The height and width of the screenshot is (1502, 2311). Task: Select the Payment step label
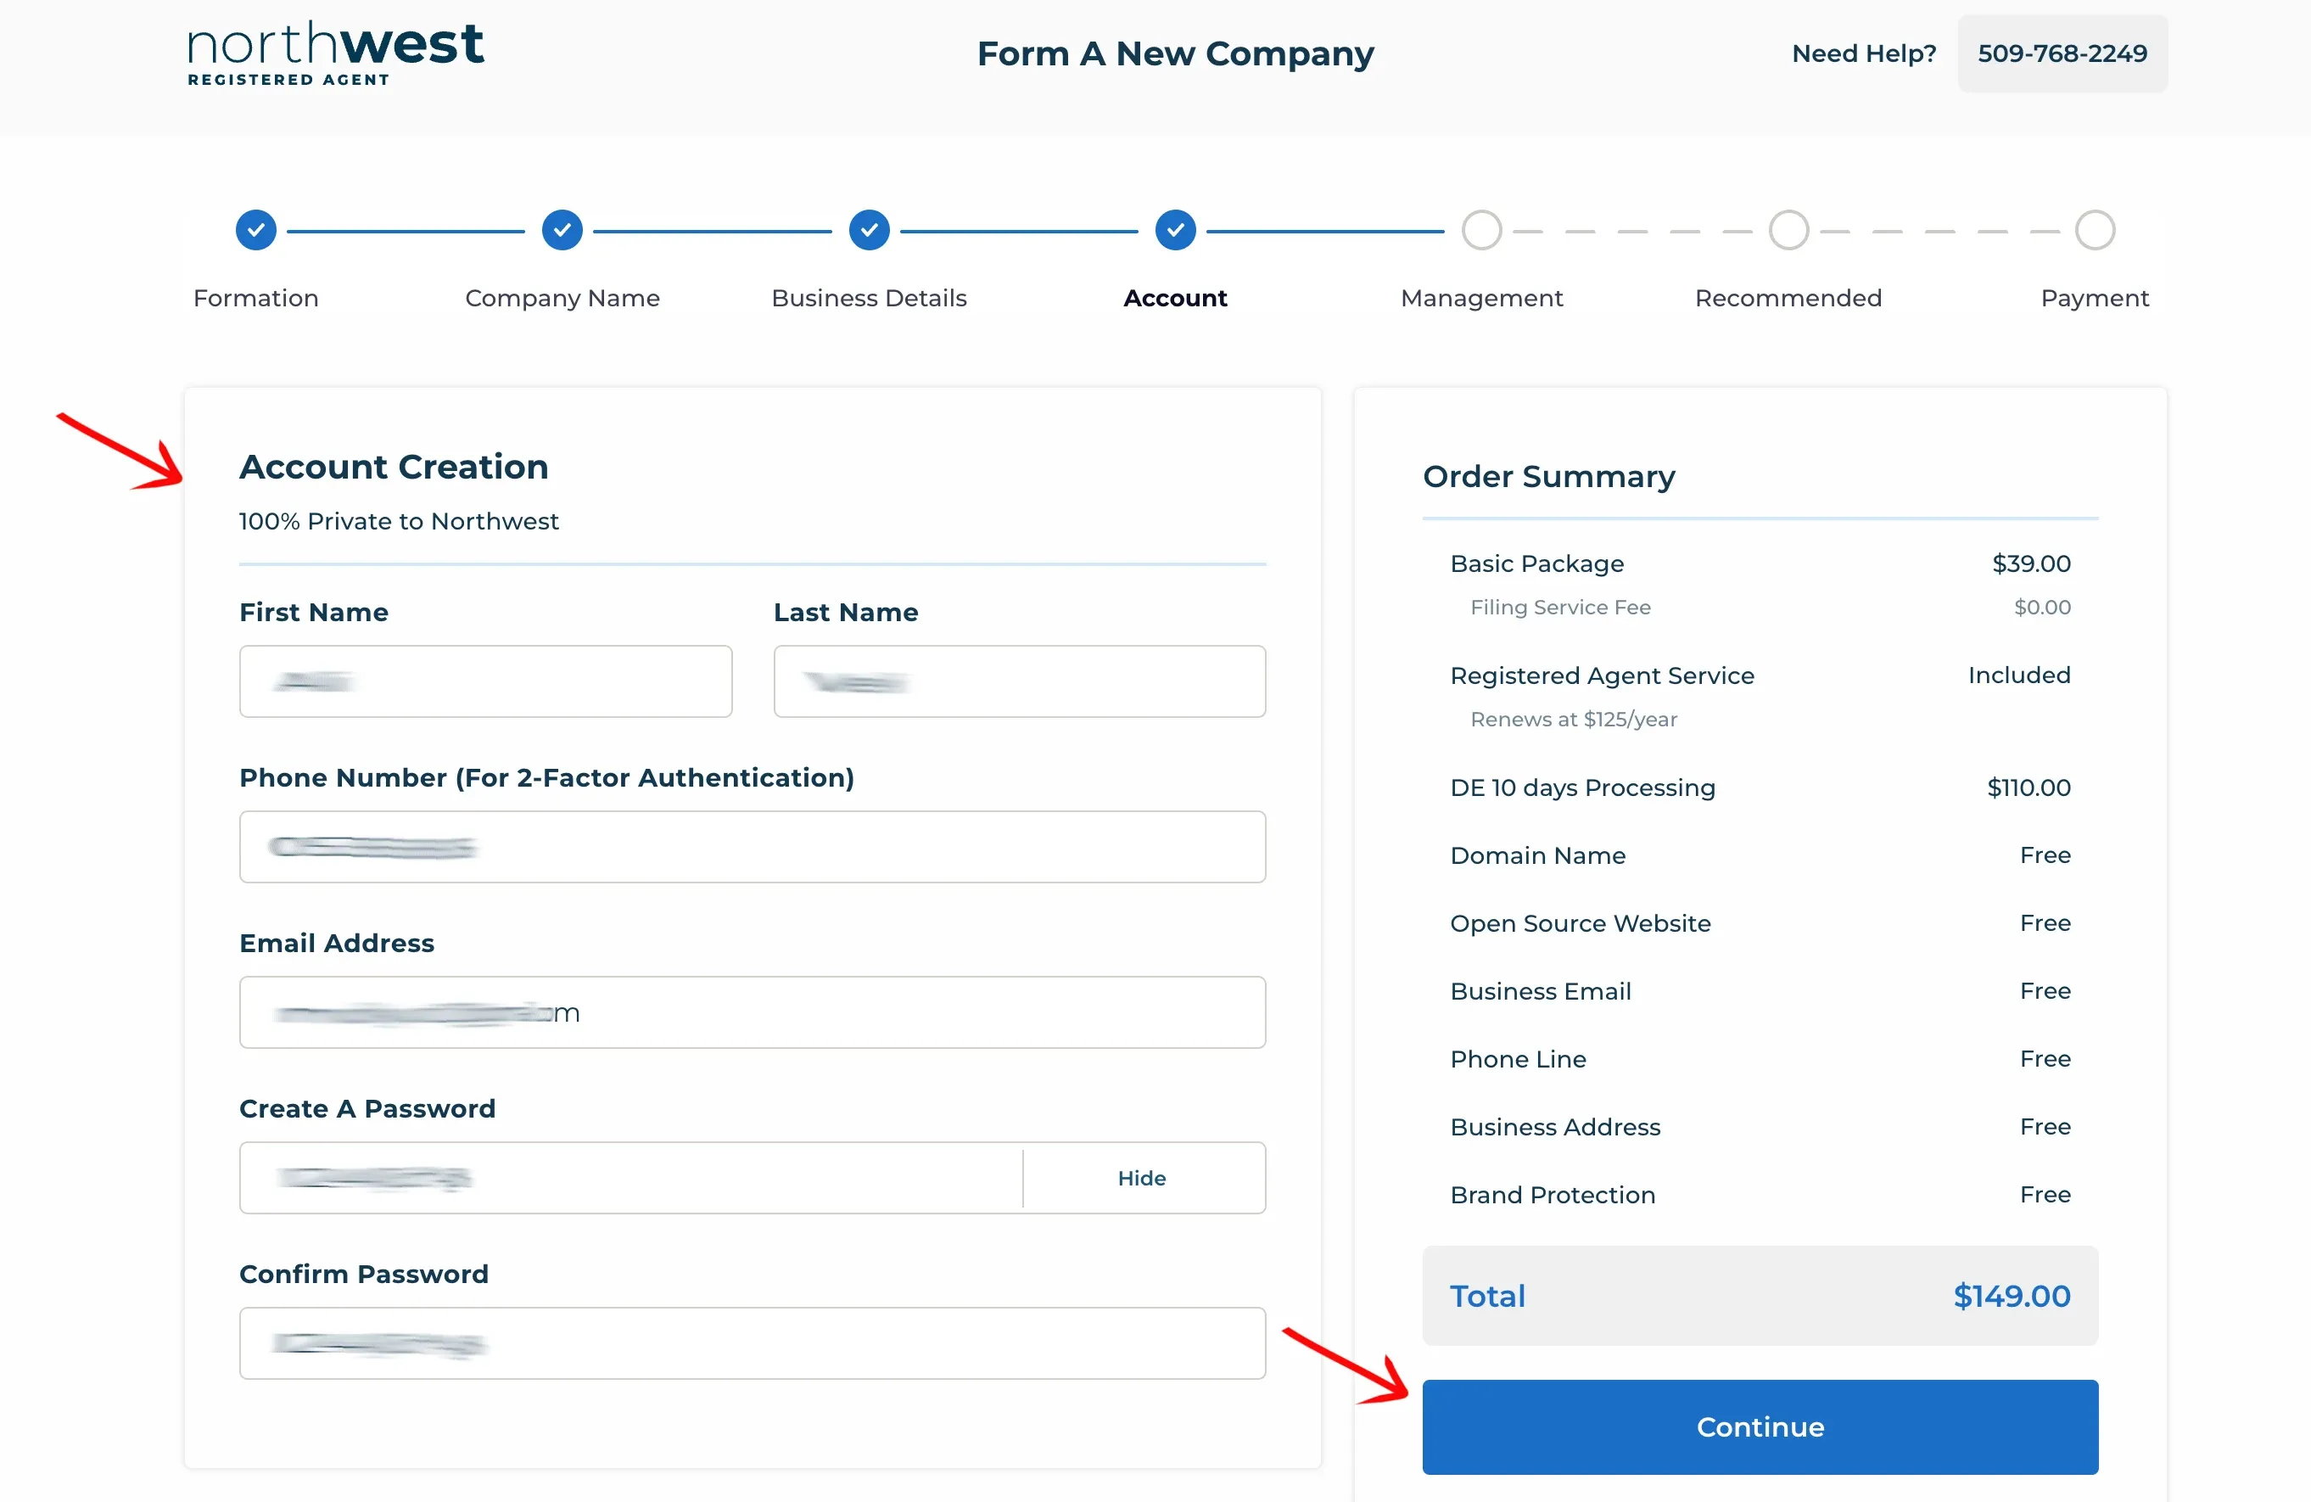click(2095, 298)
